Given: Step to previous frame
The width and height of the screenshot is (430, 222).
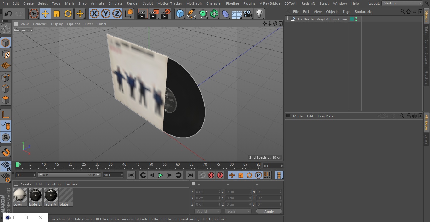Looking at the screenshot, I should pyautogui.click(x=152, y=175).
